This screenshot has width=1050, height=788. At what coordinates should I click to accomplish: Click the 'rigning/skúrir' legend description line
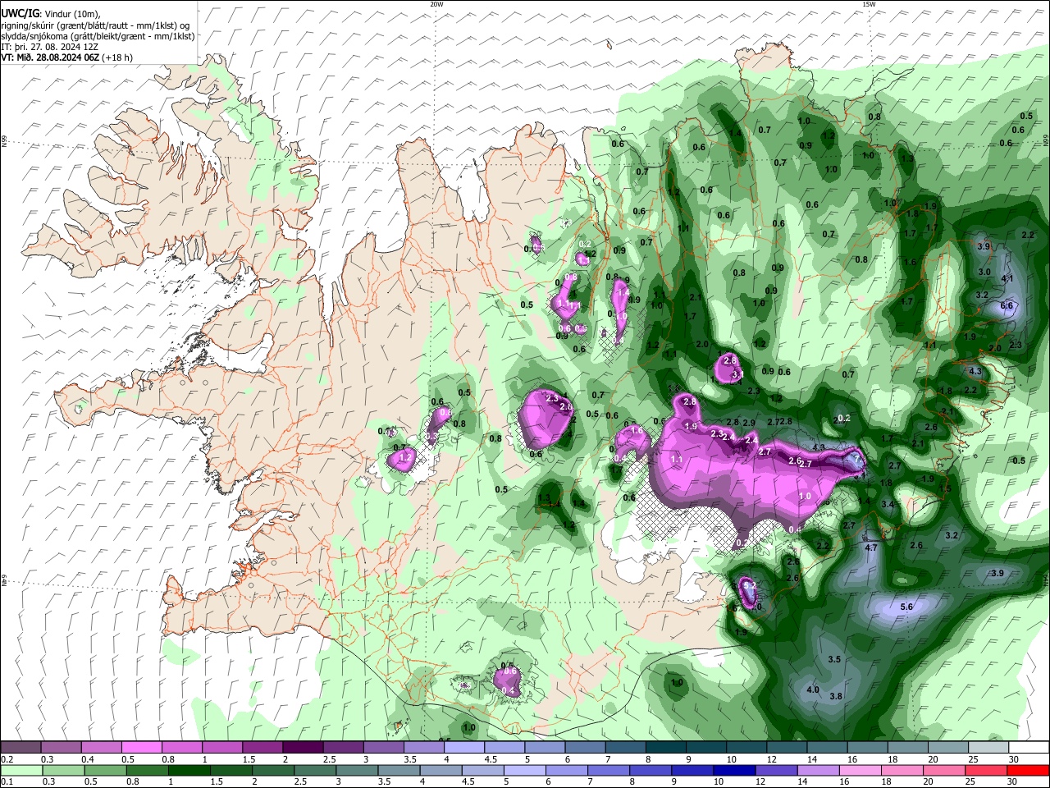[x=98, y=25]
